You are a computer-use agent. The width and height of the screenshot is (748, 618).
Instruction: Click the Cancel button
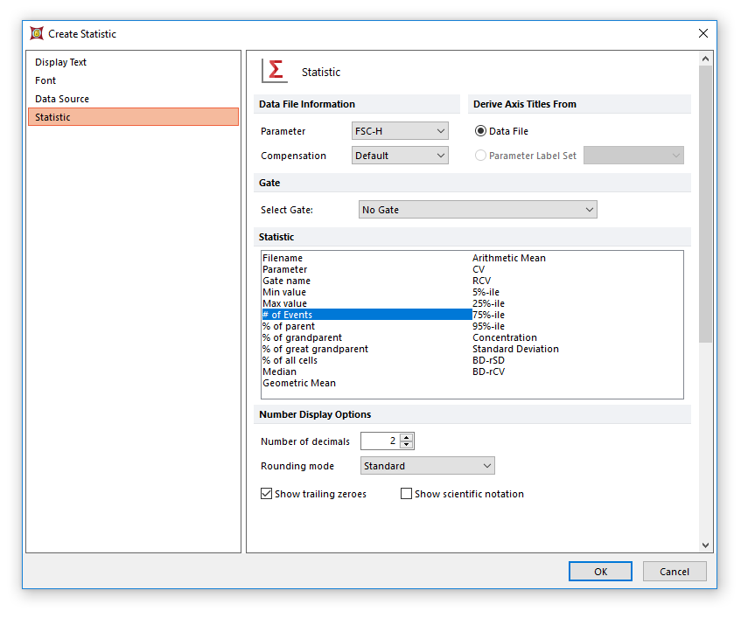tap(674, 572)
